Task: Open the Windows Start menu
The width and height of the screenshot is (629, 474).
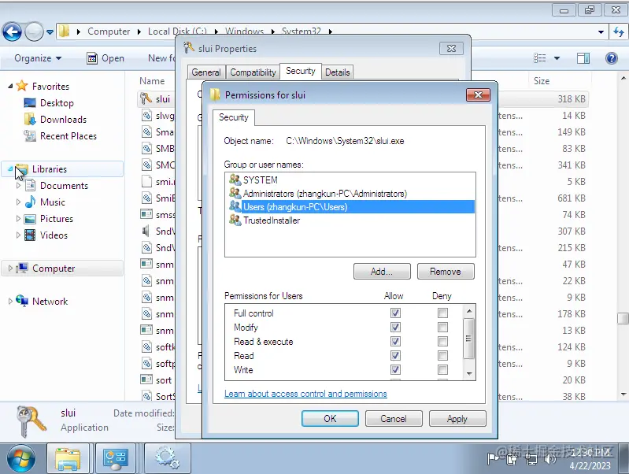Action: tap(21, 458)
